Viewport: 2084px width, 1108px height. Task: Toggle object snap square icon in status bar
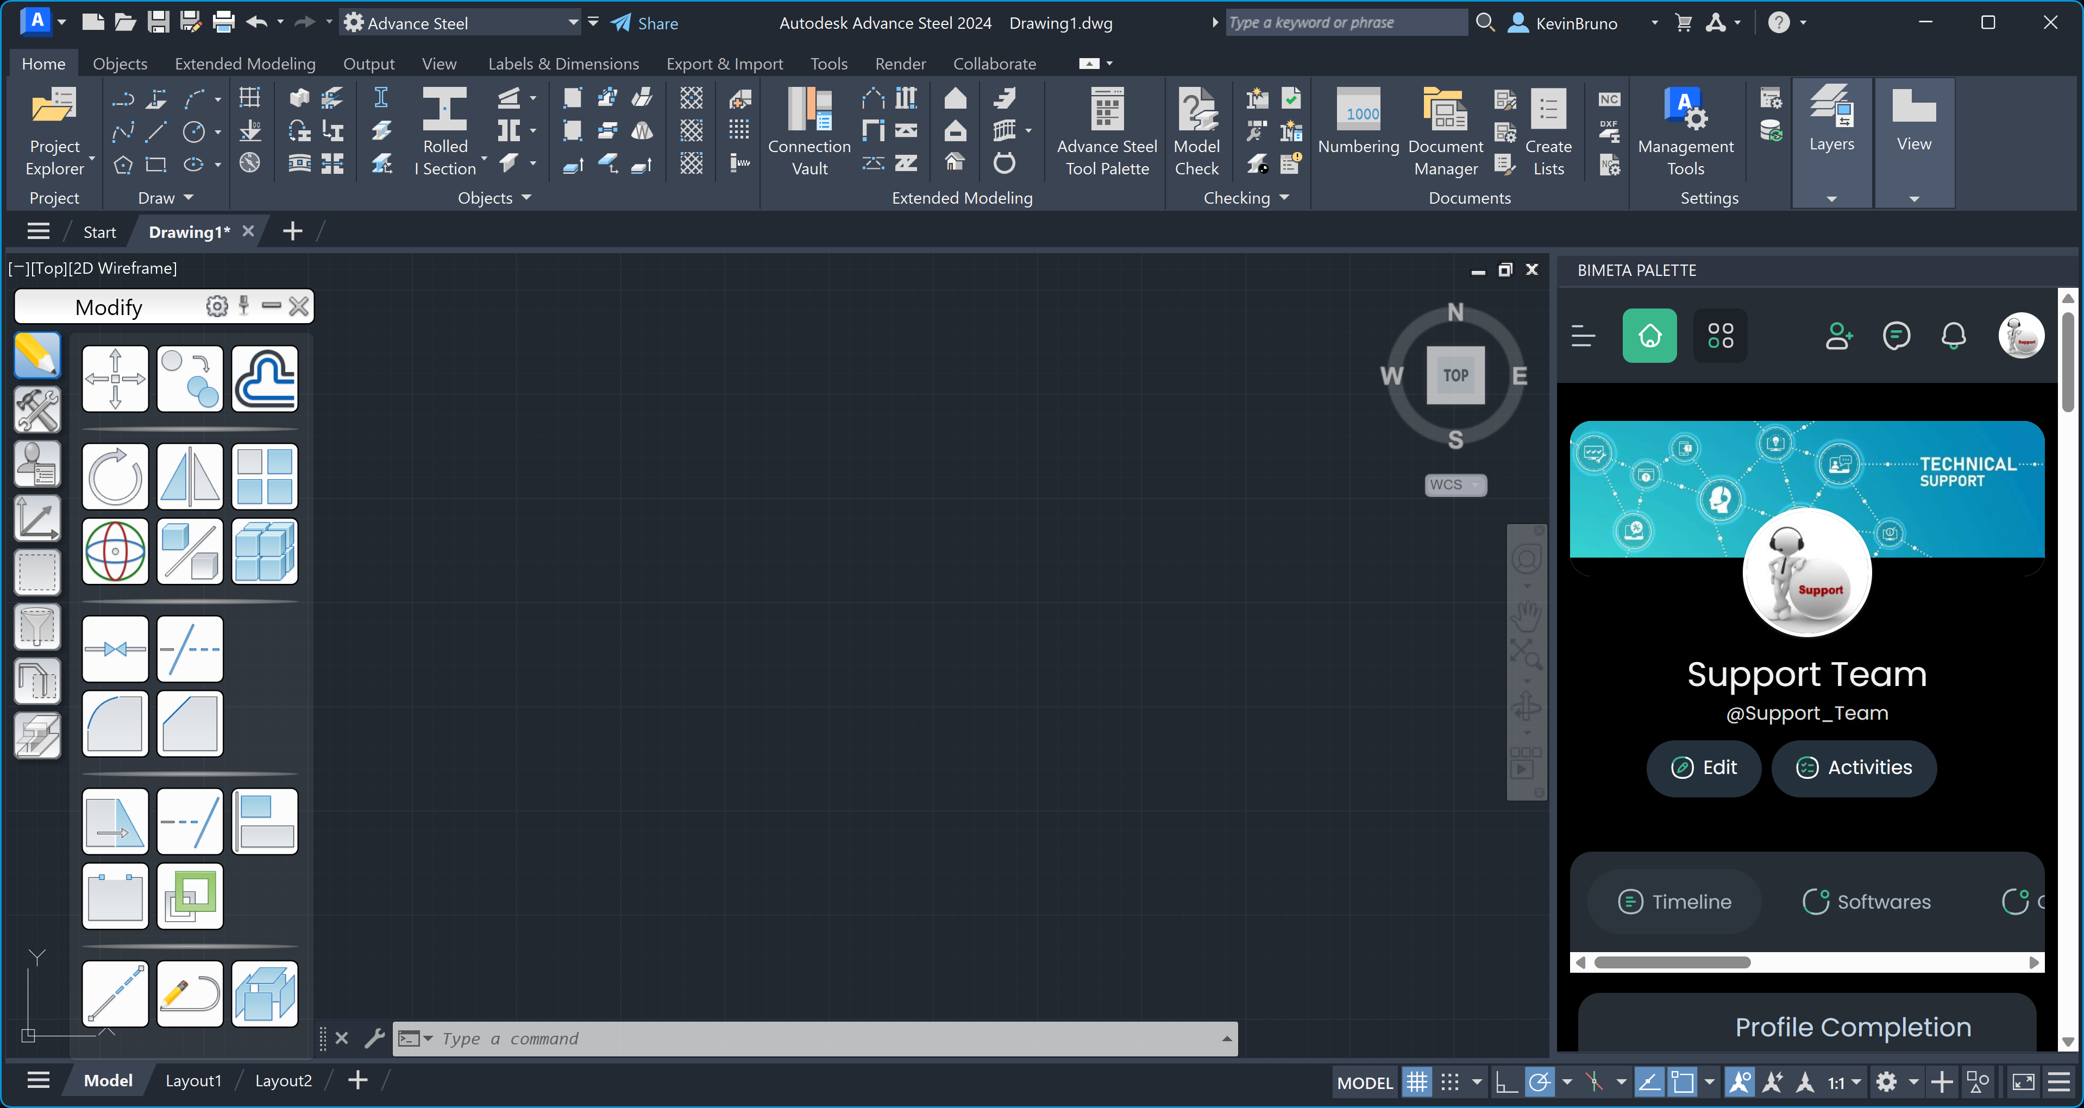tap(1683, 1082)
